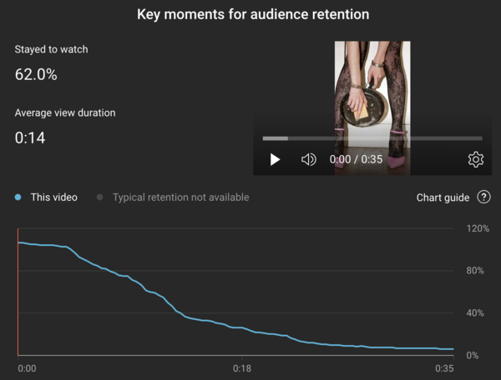Mute the video with speaker icon
Image resolution: width=501 pixels, height=380 pixels.
[308, 159]
